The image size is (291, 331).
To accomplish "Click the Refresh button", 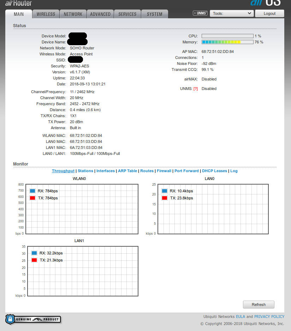I will point(259,305).
